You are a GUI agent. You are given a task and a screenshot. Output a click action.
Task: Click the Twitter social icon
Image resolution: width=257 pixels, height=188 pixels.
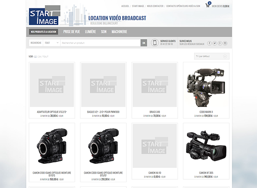[215, 43]
